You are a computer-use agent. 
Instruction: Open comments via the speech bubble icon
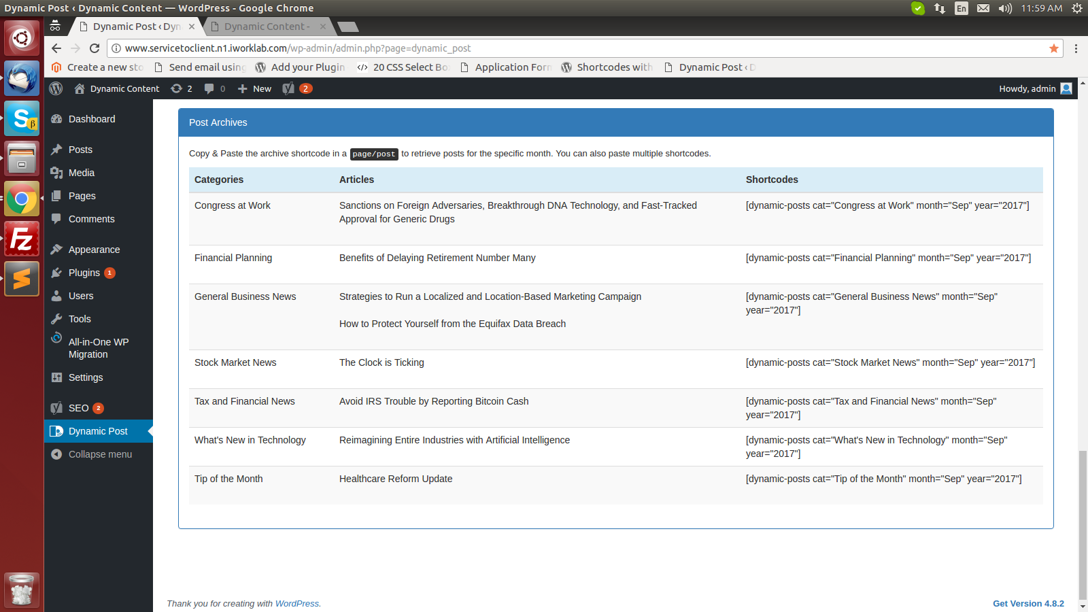click(209, 88)
